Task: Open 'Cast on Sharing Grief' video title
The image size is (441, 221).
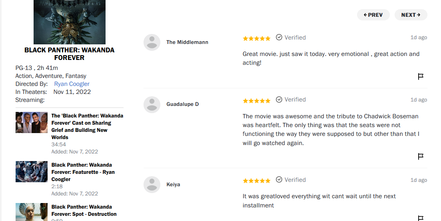Action: tap(87, 127)
